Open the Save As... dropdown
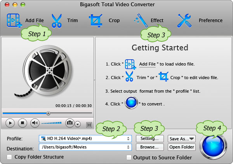The height and width of the screenshot is (164, 233). pyautogui.click(x=182, y=139)
